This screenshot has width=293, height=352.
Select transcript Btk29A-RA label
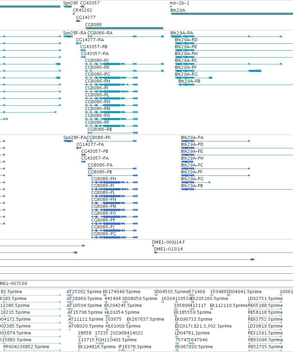tap(182, 33)
